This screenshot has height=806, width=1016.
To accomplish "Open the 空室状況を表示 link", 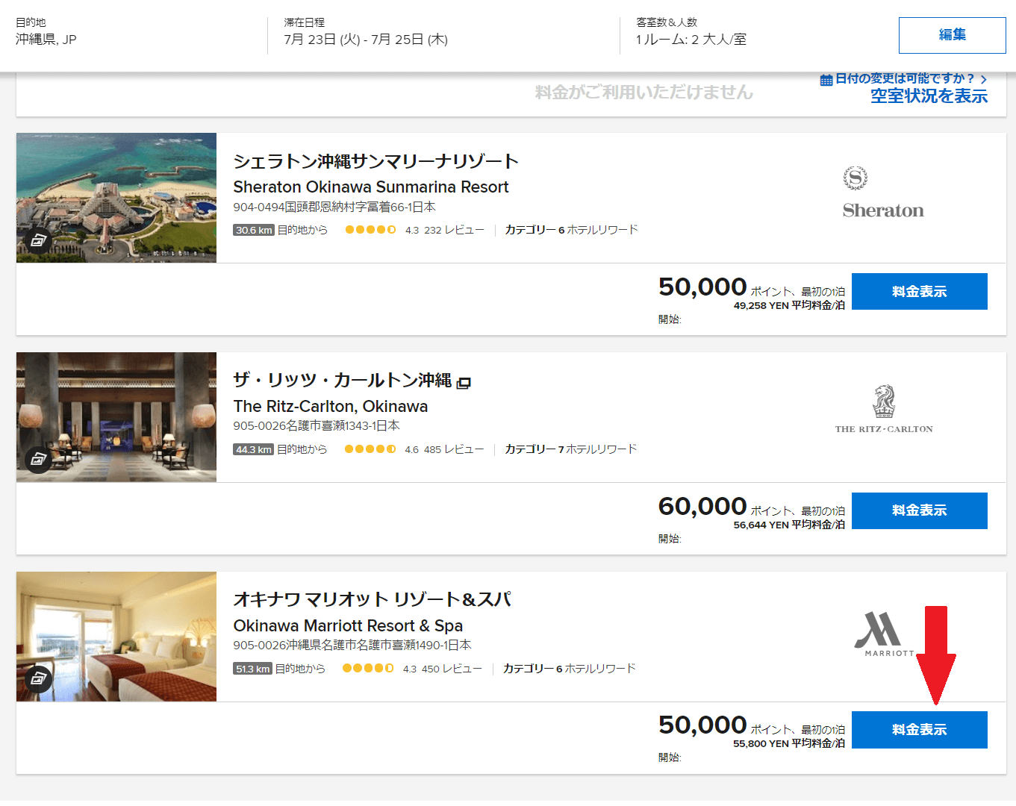I will coord(929,96).
